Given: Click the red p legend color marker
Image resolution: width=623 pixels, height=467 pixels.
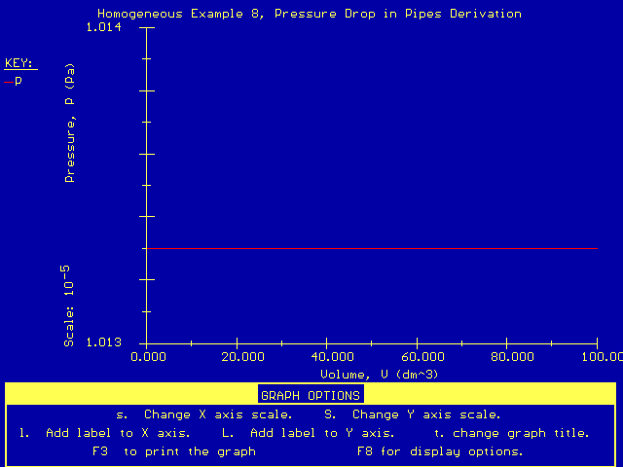Looking at the screenshot, I should pos(9,82).
